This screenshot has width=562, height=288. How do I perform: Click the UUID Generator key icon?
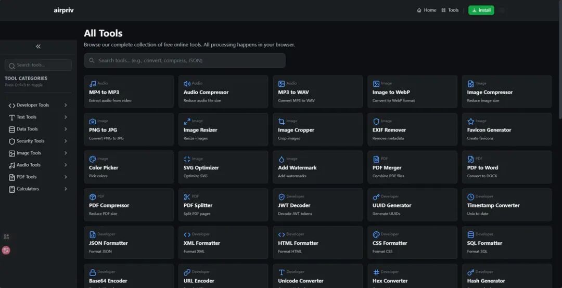(x=376, y=197)
